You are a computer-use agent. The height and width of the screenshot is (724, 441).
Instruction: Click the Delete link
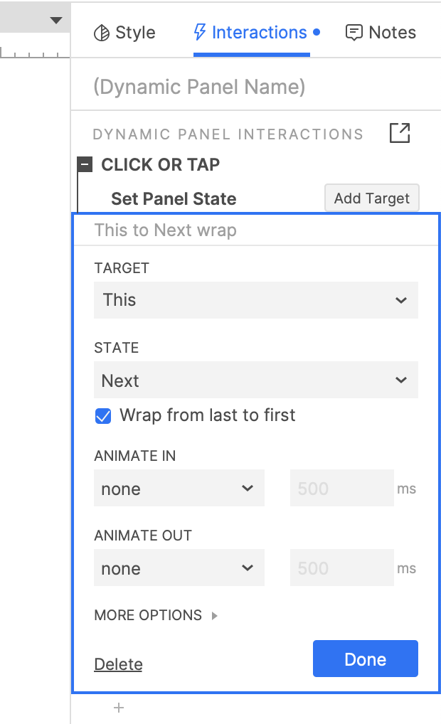point(118,664)
